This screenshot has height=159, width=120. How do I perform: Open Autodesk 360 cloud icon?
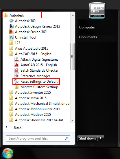11,21
